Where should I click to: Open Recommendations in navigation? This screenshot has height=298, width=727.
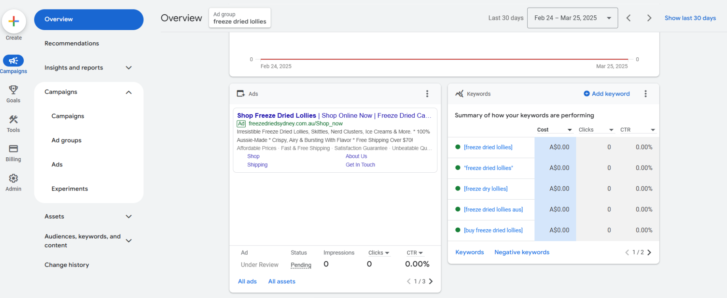tap(72, 43)
